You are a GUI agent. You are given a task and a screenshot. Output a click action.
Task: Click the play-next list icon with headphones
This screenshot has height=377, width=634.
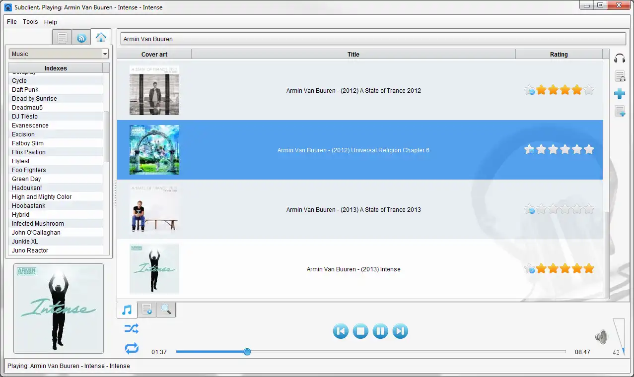tap(620, 76)
